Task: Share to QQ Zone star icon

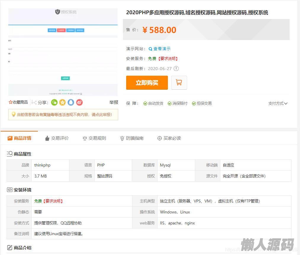Action: click(x=62, y=102)
